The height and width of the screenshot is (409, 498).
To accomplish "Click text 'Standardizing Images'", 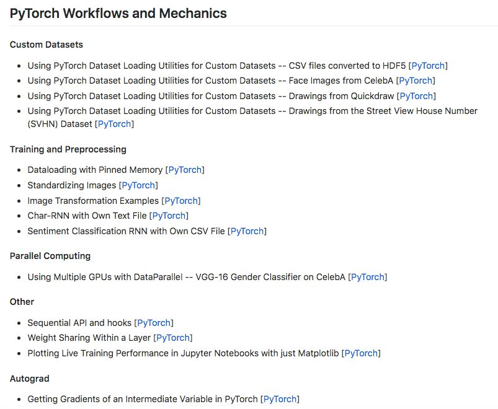I will [x=72, y=185].
